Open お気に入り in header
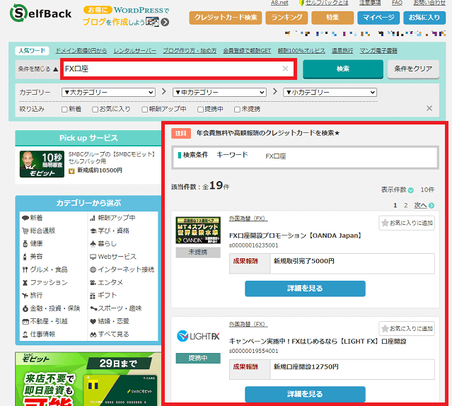This screenshot has width=452, height=406. click(424, 18)
